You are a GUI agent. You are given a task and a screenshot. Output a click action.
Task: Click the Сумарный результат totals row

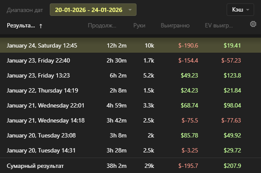click(35, 165)
